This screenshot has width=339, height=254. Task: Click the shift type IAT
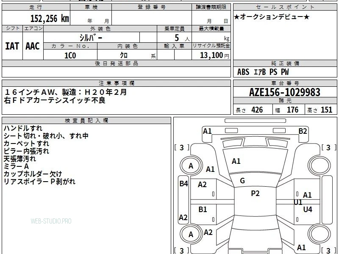(x=12, y=46)
